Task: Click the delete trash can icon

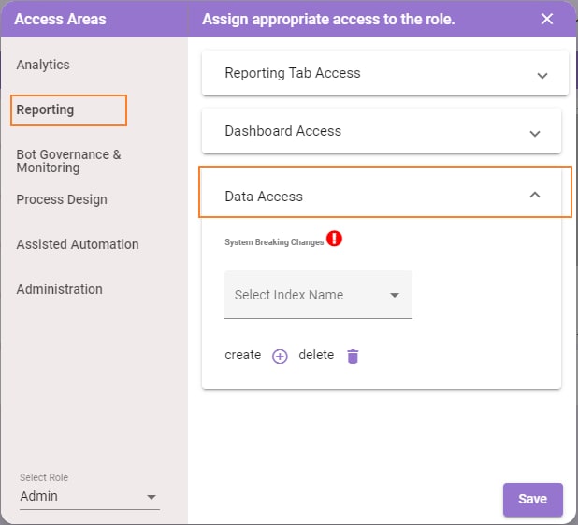Action: 353,357
